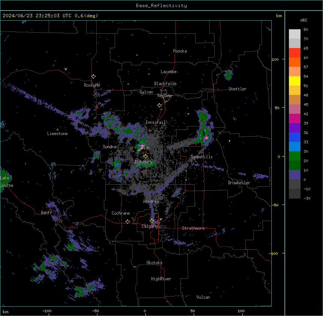Click the dBZ legend heading

(304, 20)
